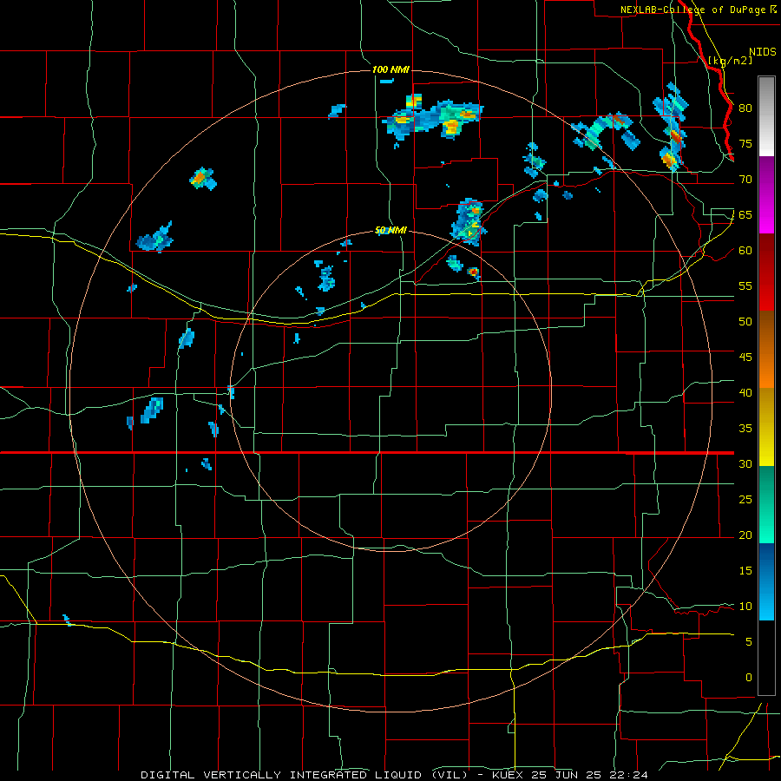This screenshot has height=781, width=781.
Task: Click the scale value 15
Action: [x=745, y=571]
